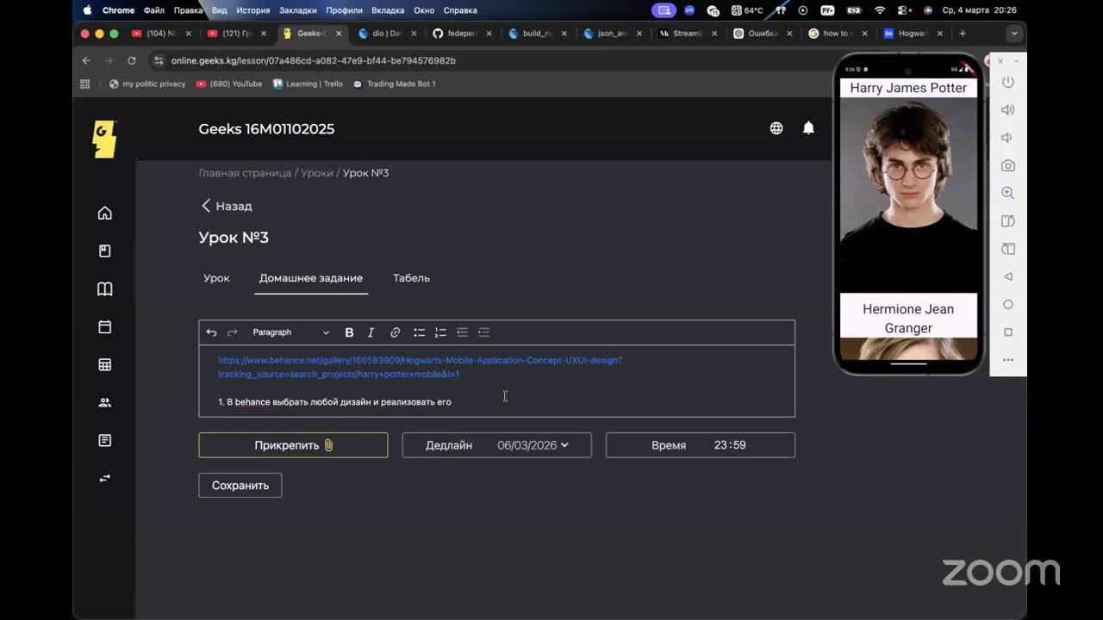This screenshot has width=1103, height=620.
Task: Tap the emulator Back triangle button
Action: point(1007,276)
